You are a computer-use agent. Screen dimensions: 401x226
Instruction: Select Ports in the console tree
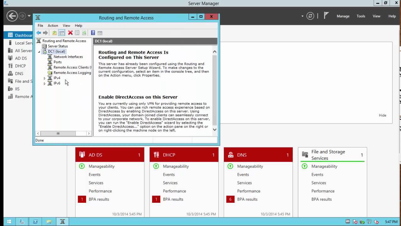(x=58, y=62)
